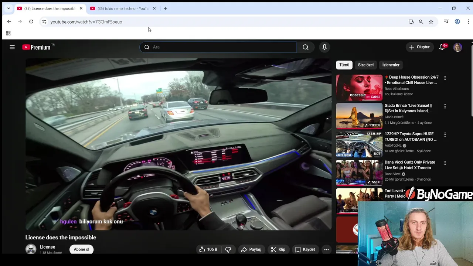Open Chrome profile icon

457,22
